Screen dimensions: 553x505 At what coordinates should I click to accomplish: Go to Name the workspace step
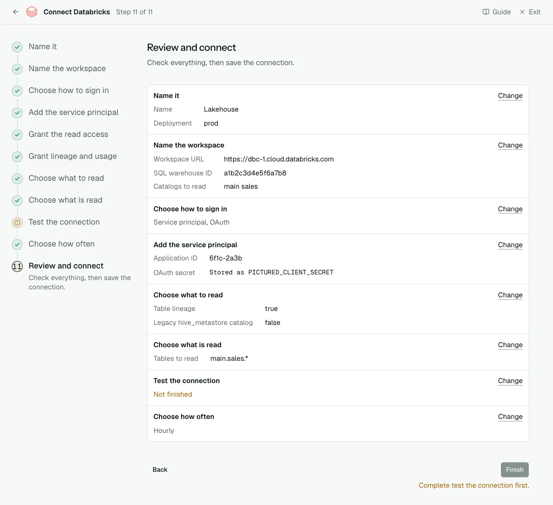[x=67, y=68]
